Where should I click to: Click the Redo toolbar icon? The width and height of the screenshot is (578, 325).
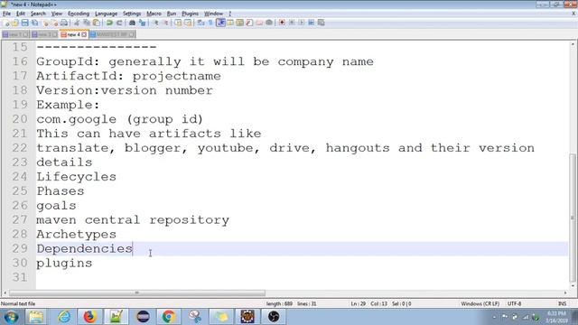click(x=119, y=23)
